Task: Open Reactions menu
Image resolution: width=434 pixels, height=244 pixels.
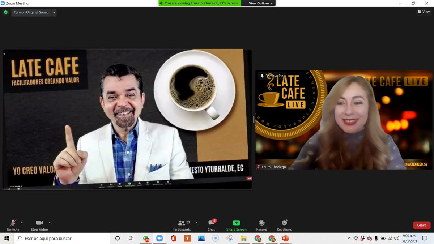Action: click(284, 225)
